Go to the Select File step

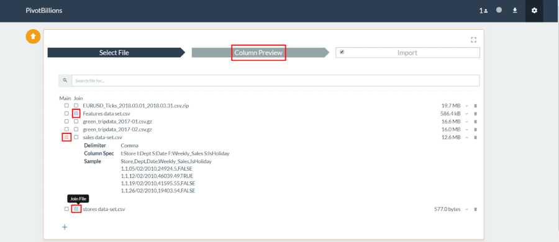116,53
